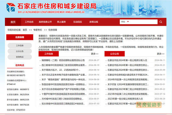Go to 首页 in the navigation bar

13,22
